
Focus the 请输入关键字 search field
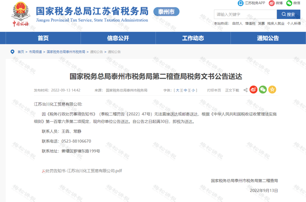coord(245,14)
